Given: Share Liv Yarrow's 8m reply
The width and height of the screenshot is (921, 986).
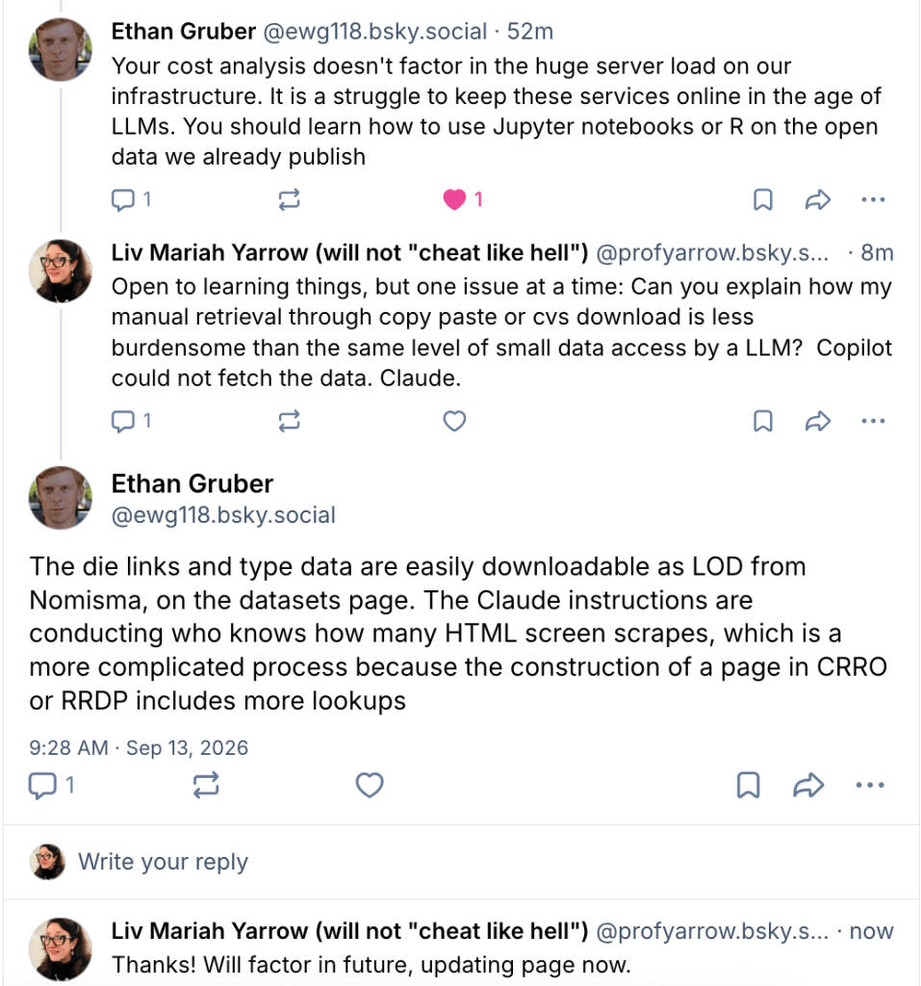Looking at the screenshot, I should pos(817,421).
